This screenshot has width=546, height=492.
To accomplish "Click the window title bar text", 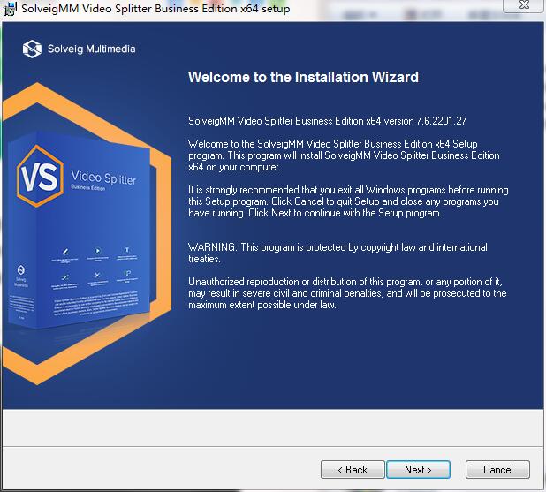I will (x=155, y=8).
